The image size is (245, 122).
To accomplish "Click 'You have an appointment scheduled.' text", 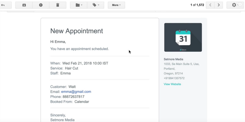I will [79, 49].
